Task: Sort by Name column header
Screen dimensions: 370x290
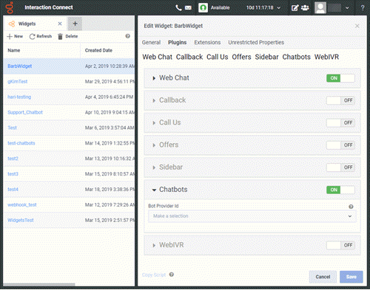Action: pos(14,50)
